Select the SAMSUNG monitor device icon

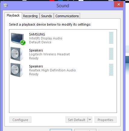coord(17,39)
